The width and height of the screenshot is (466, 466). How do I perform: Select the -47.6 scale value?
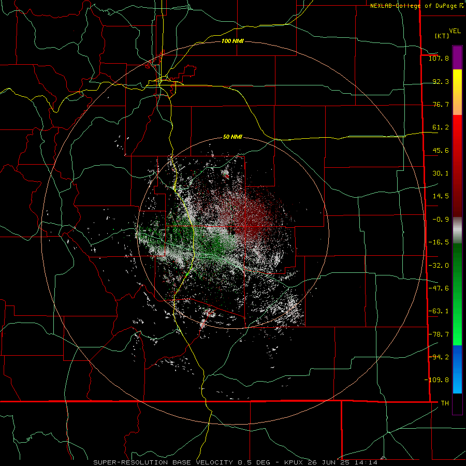[439, 288]
